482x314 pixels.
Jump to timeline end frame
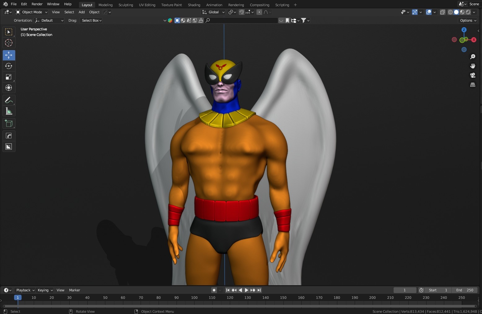click(259, 290)
